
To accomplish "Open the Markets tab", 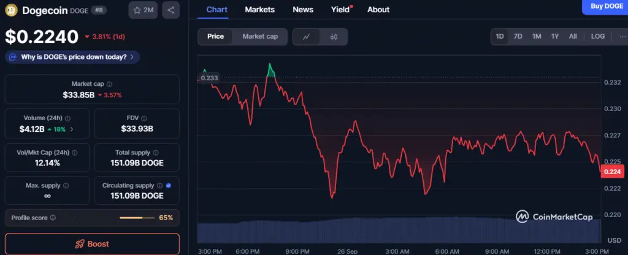I will pyautogui.click(x=260, y=10).
